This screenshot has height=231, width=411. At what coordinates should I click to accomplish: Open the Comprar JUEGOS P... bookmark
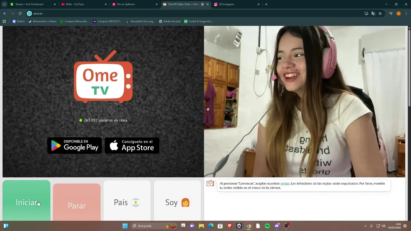point(107,21)
